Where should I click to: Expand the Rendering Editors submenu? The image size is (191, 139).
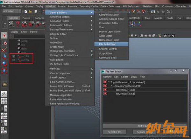(x=70, y=17)
